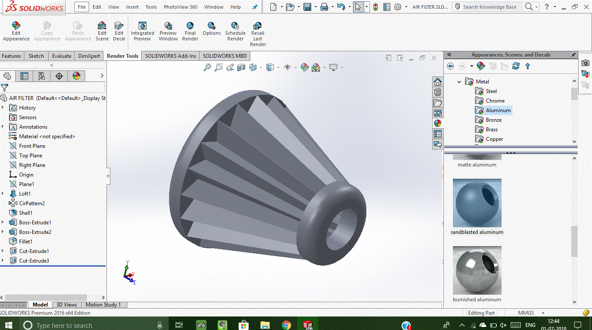Open the MMGS unit system dropdown
The width and height of the screenshot is (592, 330).
click(543, 313)
